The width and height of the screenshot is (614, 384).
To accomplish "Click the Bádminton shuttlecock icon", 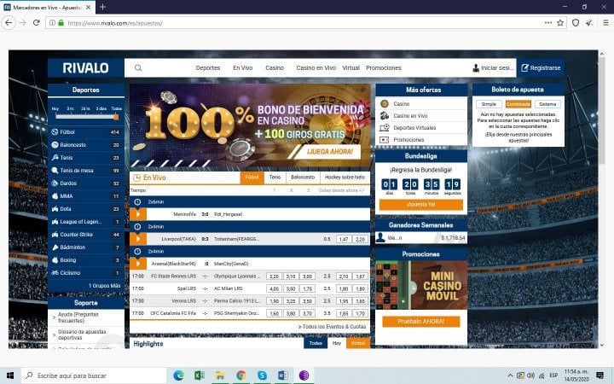I will tap(55, 247).
